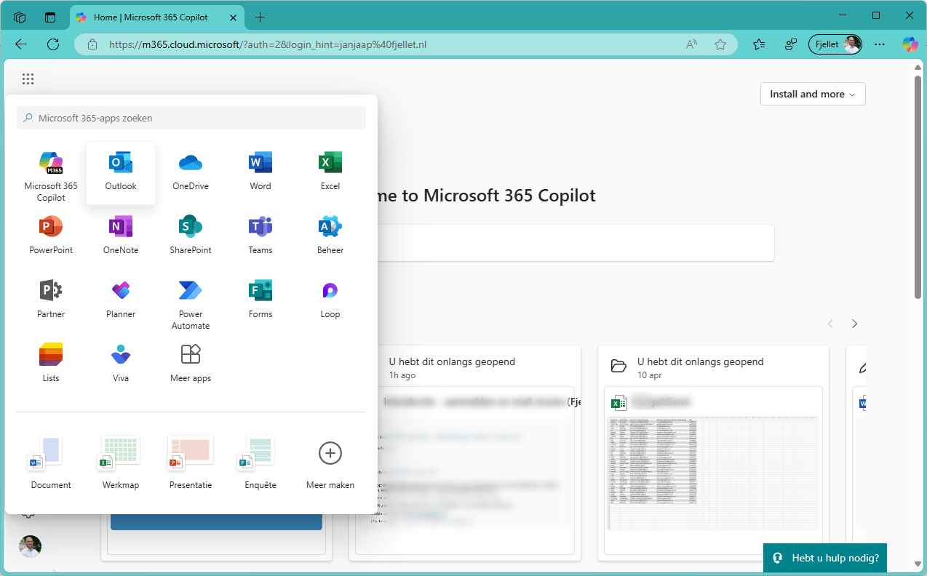This screenshot has height=576, width=927.
Task: Open the Beheer admin app
Action: click(330, 236)
